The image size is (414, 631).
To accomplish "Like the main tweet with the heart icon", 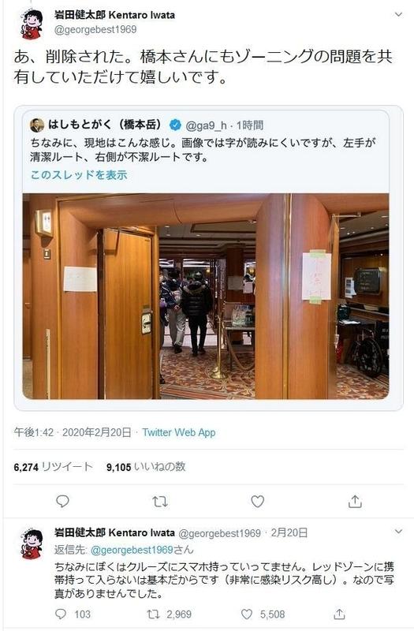I will click(258, 502).
